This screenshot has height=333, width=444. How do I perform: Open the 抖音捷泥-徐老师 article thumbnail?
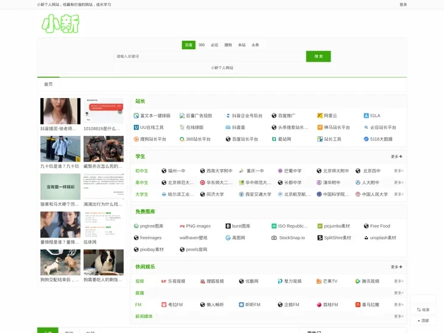[x=60, y=111]
